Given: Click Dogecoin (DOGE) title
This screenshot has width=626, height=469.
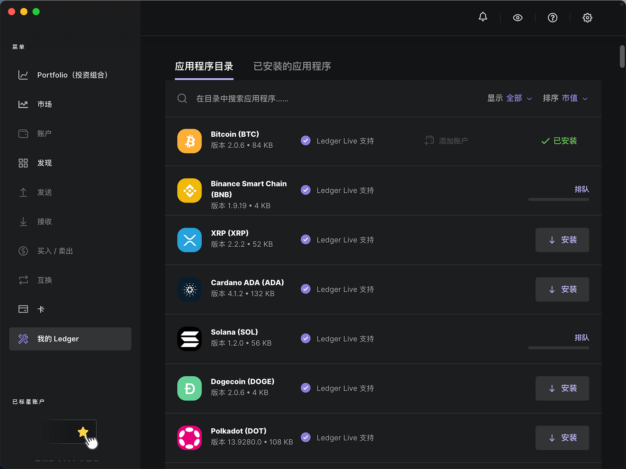Looking at the screenshot, I should click(243, 381).
